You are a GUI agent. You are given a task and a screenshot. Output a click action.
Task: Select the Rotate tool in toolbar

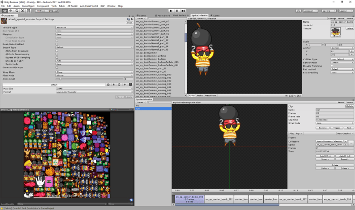[x=17, y=11]
